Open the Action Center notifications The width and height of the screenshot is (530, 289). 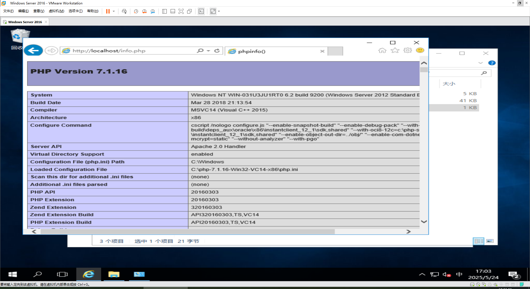(x=514, y=275)
